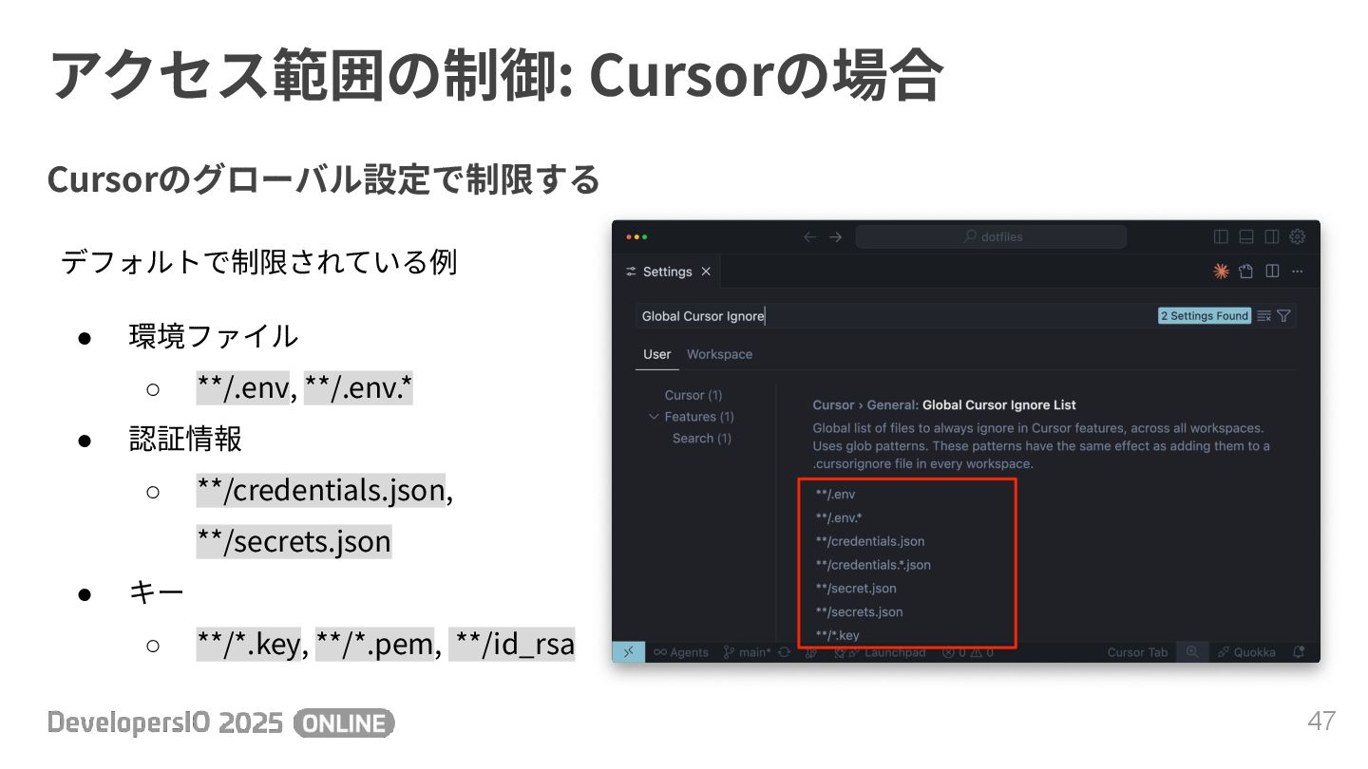Screen dimensions: 1368x769
Task: Click the main* git branch indicator
Action: pos(747,652)
